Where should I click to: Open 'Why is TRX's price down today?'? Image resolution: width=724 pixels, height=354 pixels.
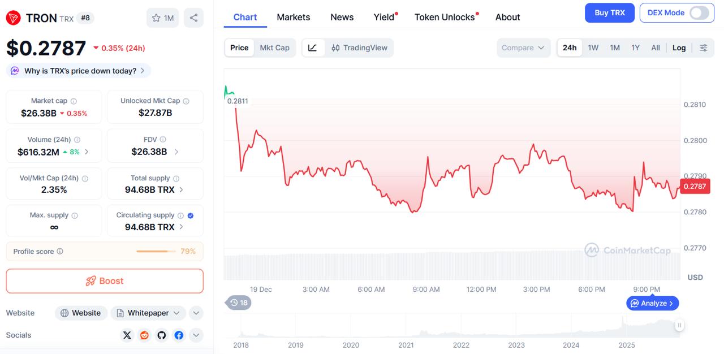pyautogui.click(x=77, y=70)
